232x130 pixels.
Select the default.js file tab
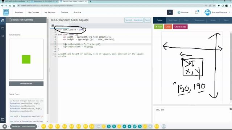[60, 26]
